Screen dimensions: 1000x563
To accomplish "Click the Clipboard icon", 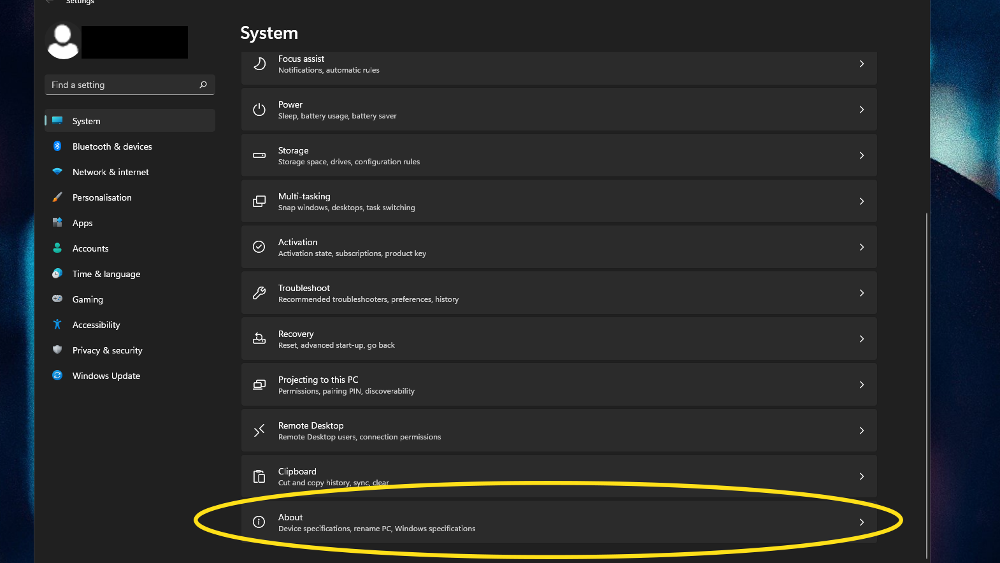I will (x=259, y=476).
